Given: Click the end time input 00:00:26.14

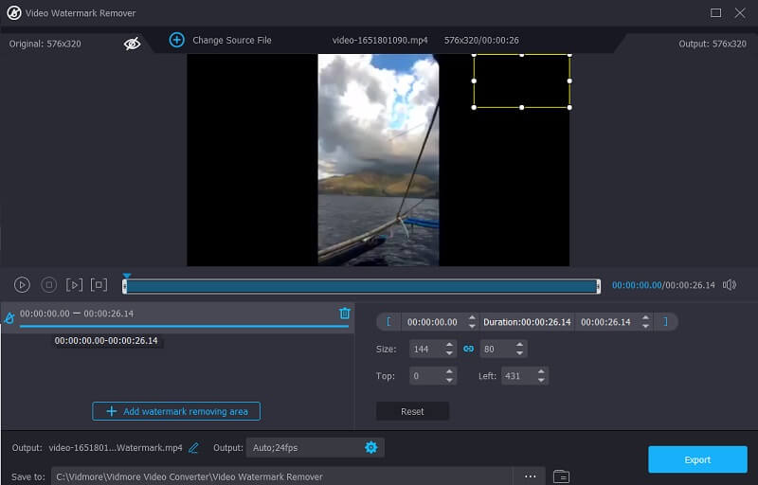Looking at the screenshot, I should point(606,322).
